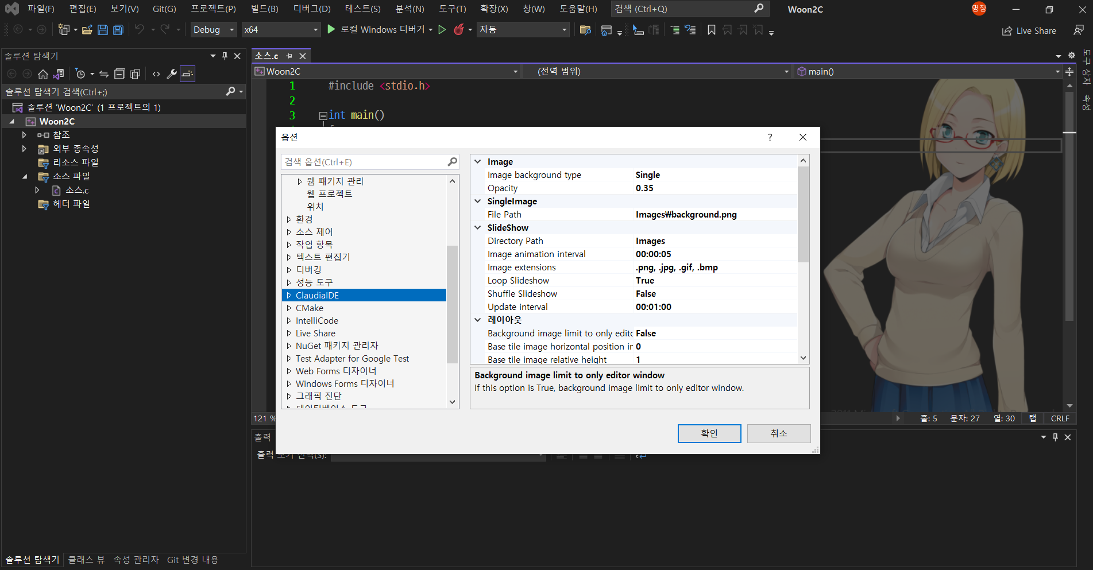
Task: Show All Files icon in Solution Explorer
Action: tap(135, 74)
